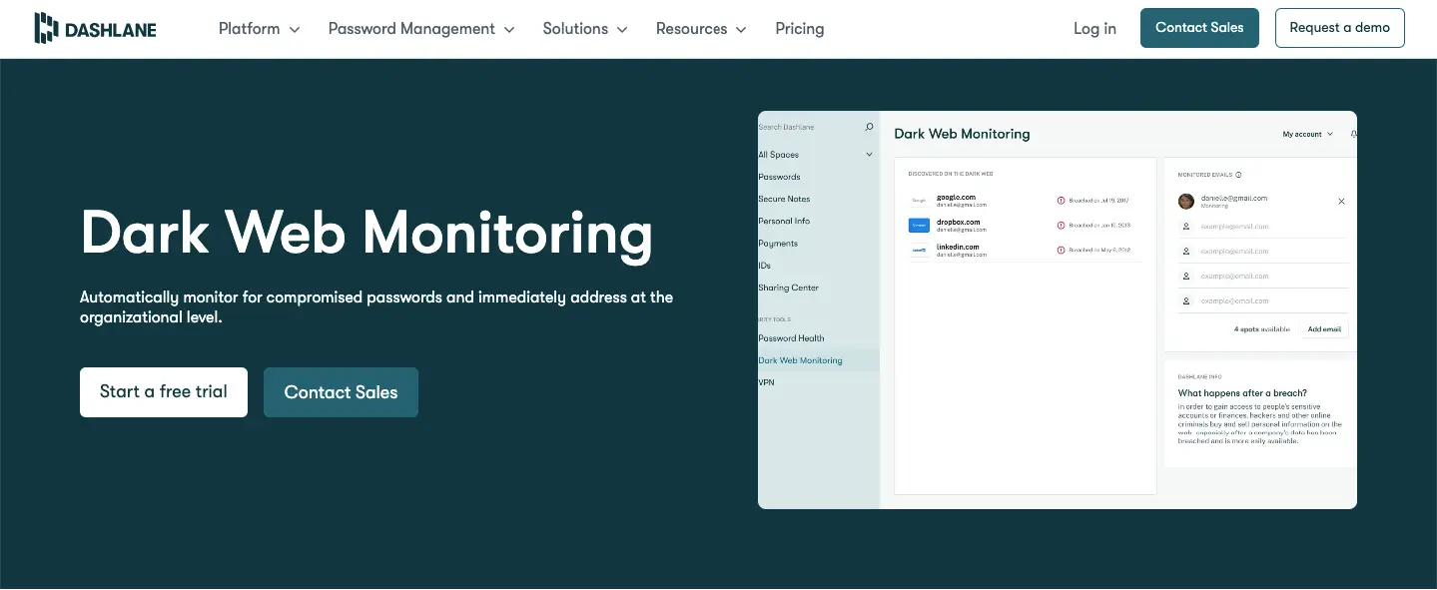Click the red alert icon on the google.com row

(x=1061, y=201)
